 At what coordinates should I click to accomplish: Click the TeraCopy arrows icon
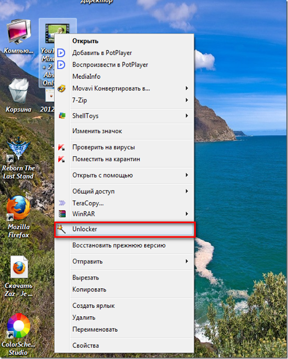[62, 203]
